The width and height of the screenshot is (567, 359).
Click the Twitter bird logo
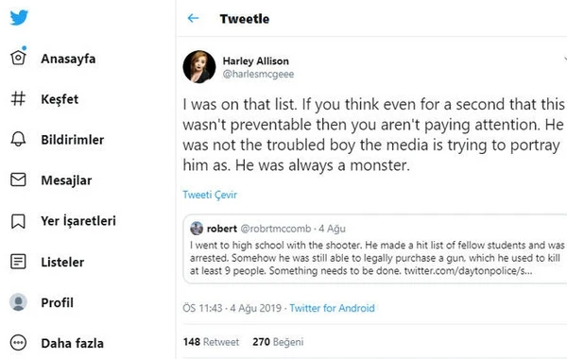(x=19, y=17)
